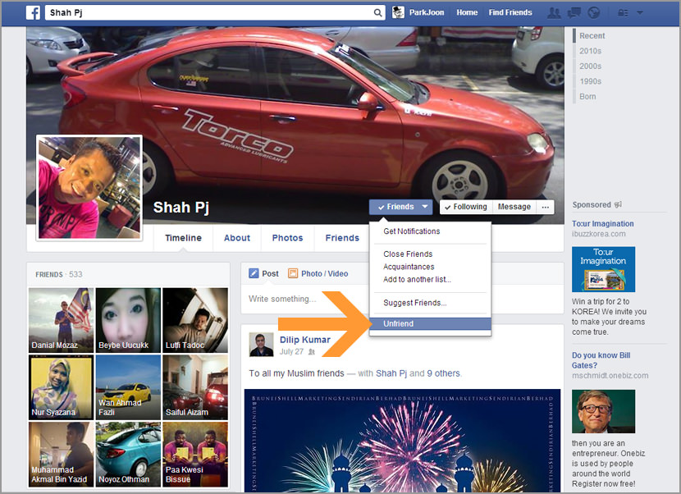681x494 pixels.
Task: Toggle the Acquaintances list option
Action: (x=409, y=267)
